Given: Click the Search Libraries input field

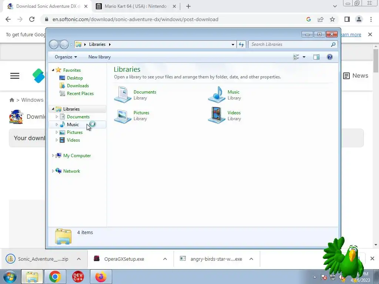Looking at the screenshot, I should (290, 44).
